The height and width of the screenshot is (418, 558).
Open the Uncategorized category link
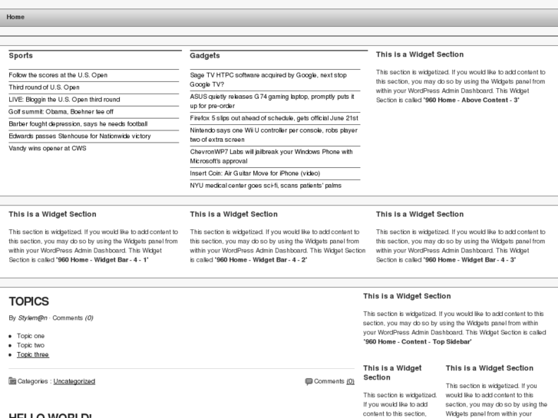coord(74,381)
